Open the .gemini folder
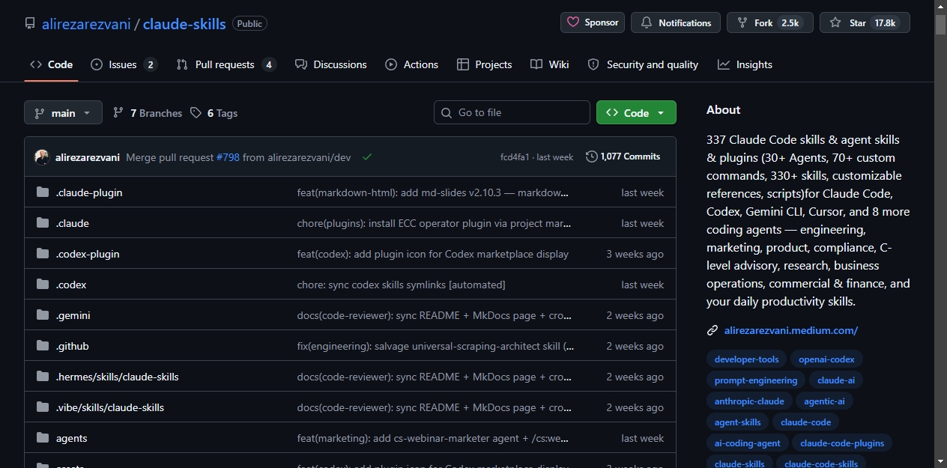This screenshot has height=468, width=947. click(73, 315)
